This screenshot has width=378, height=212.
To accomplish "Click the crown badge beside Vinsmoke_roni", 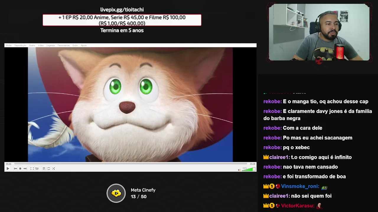I will (x=266, y=186).
